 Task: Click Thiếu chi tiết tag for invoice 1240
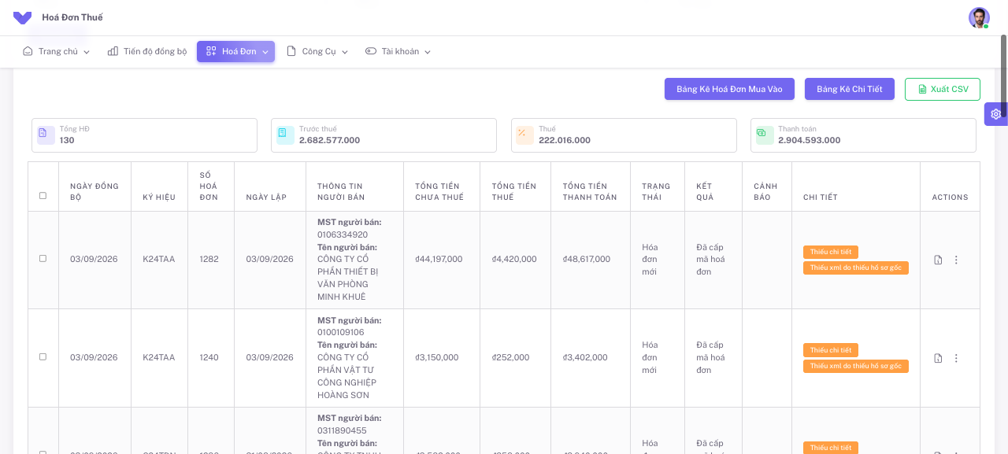point(831,350)
